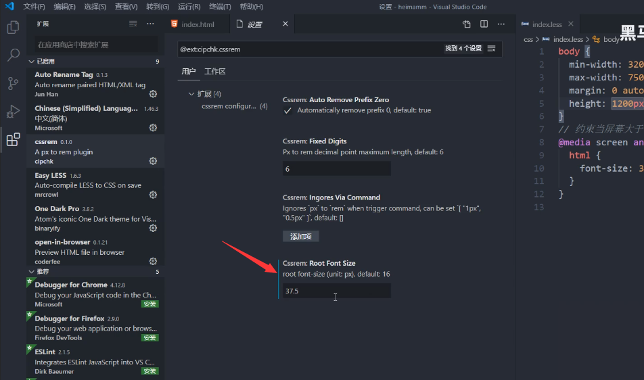Open the Terminal menu
Screen dimensions: 644x380
220,7
